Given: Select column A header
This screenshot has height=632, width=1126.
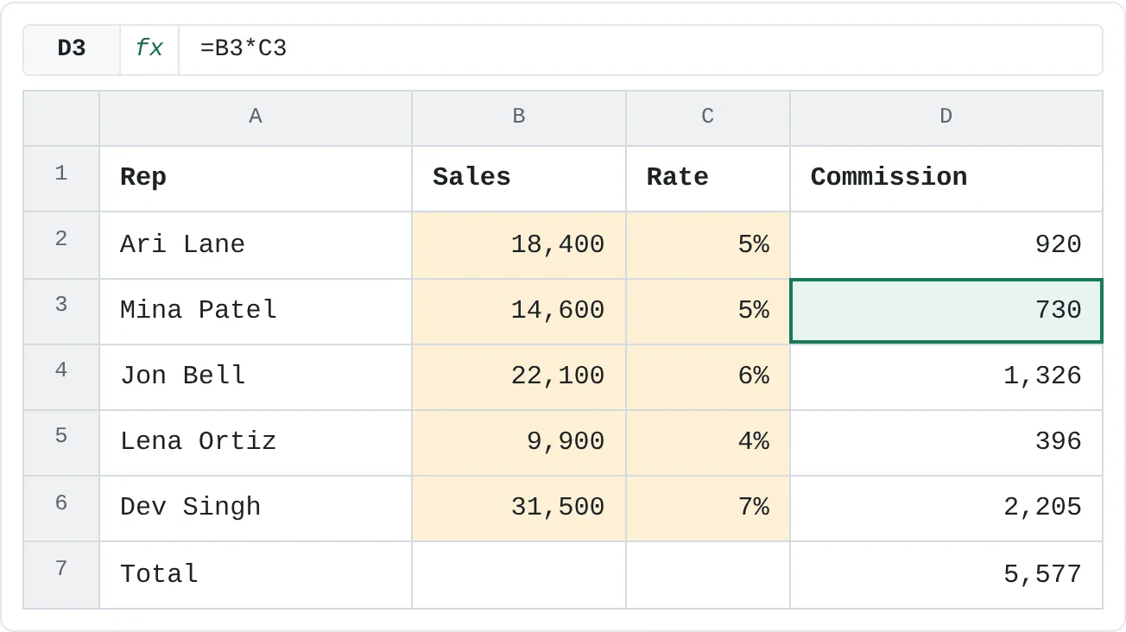Looking at the screenshot, I should click(256, 117).
